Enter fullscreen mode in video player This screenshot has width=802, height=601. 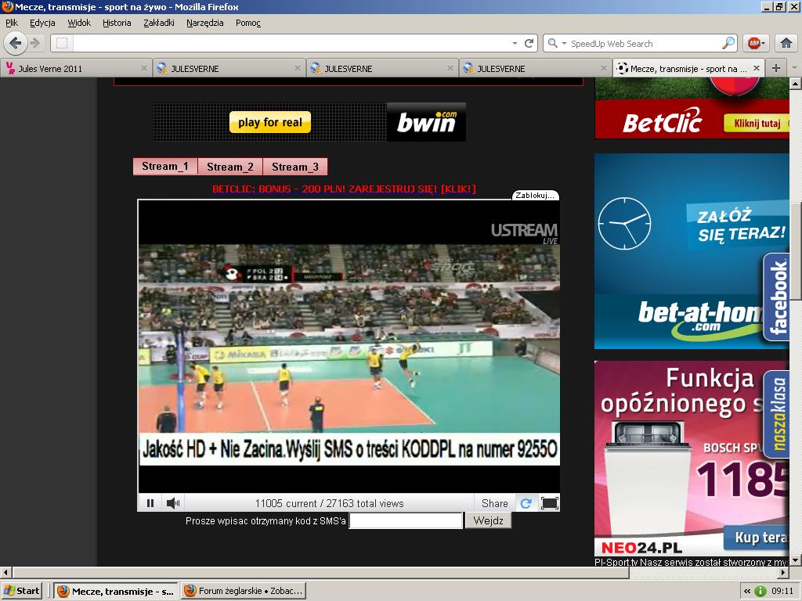click(550, 503)
